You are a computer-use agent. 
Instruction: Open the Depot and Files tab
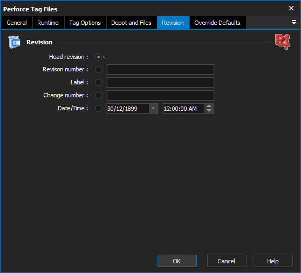click(x=131, y=23)
